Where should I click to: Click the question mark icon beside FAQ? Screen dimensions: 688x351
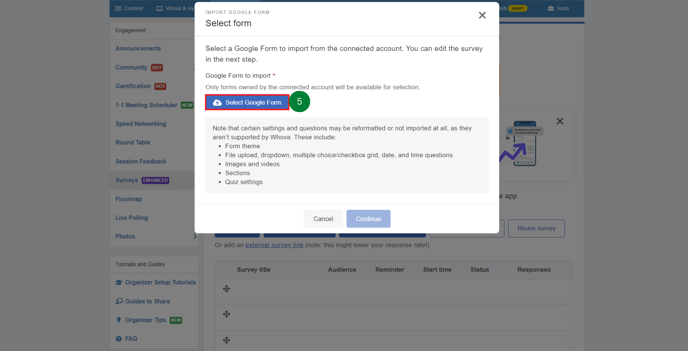(x=119, y=338)
